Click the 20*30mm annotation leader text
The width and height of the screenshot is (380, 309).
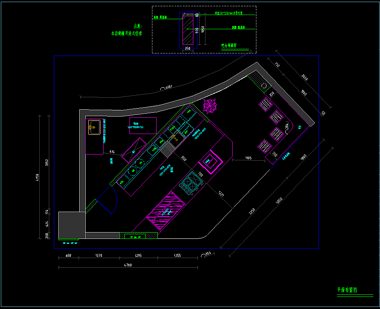pos(228,13)
